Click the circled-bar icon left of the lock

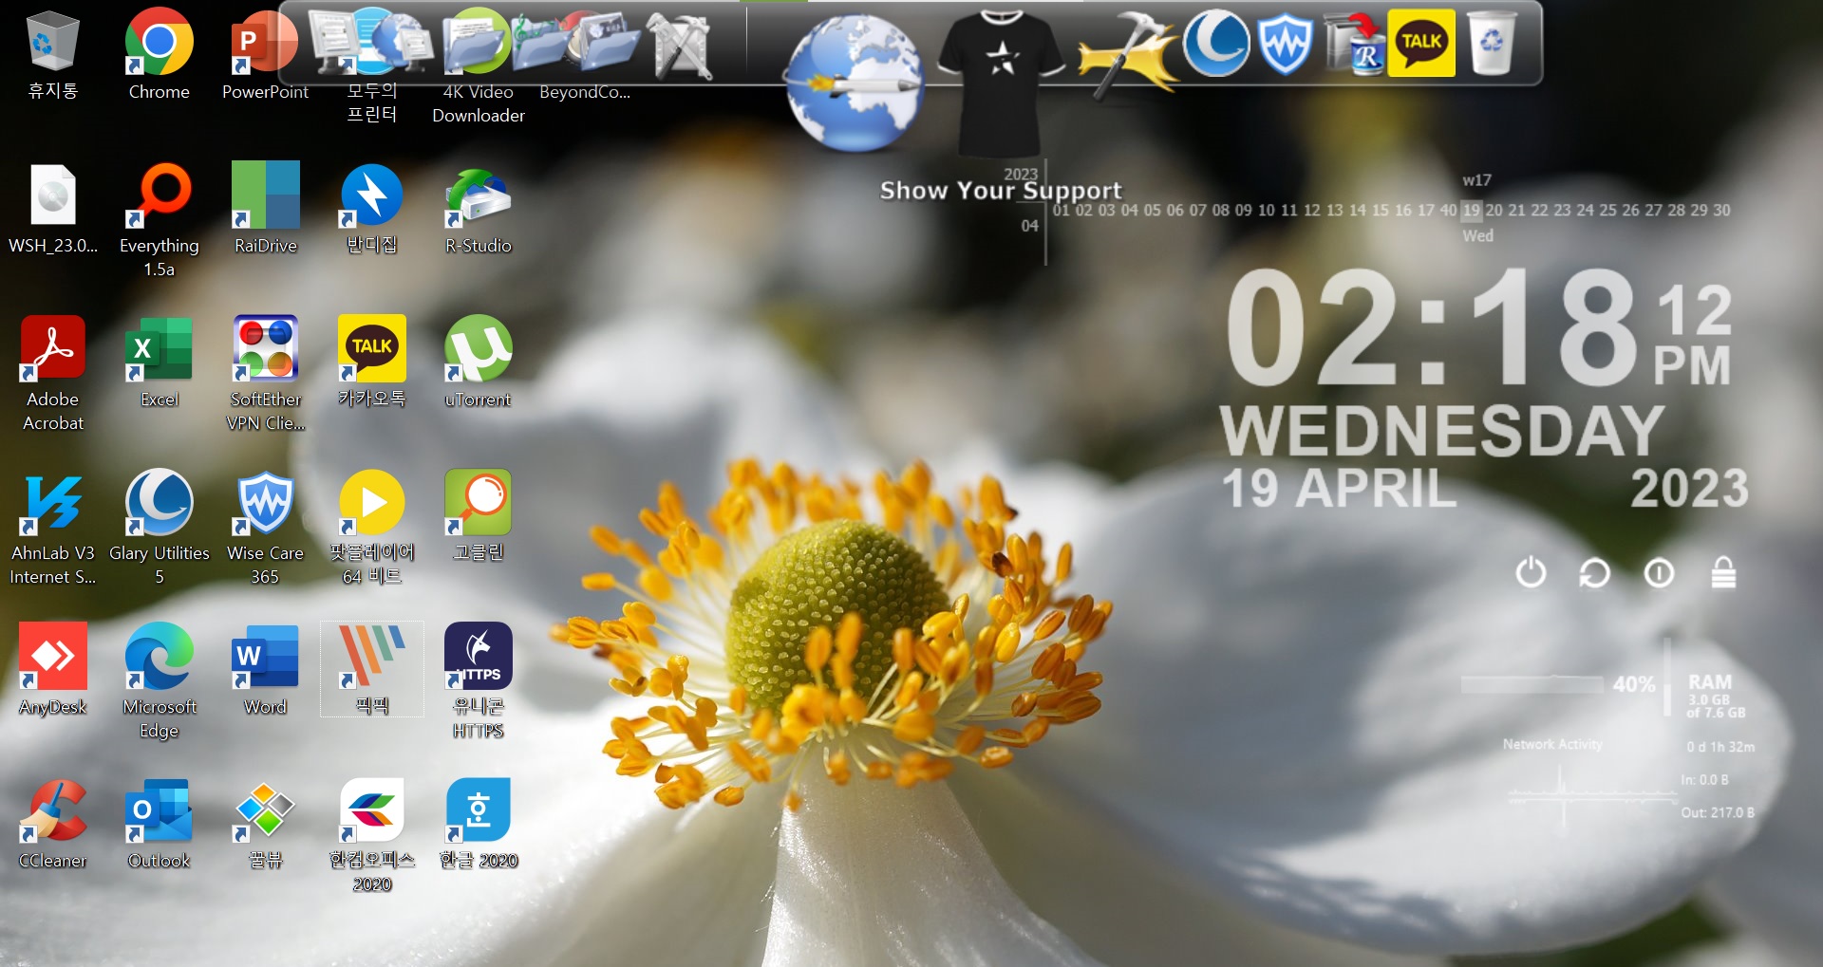pyautogui.click(x=1659, y=573)
